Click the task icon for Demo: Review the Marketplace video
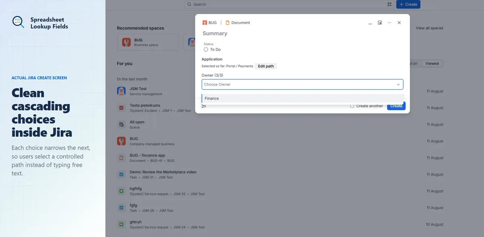The width and height of the screenshot is (484, 237). pos(121,174)
